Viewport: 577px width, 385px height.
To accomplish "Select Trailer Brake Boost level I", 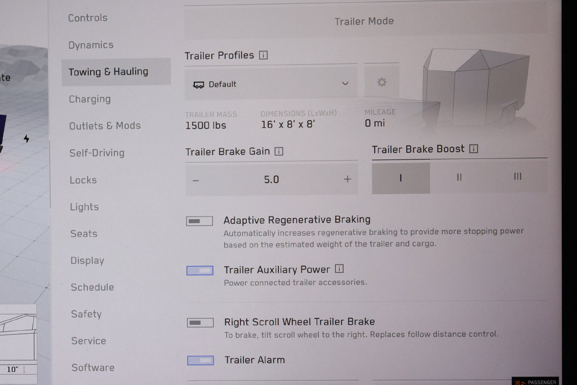I will point(401,178).
